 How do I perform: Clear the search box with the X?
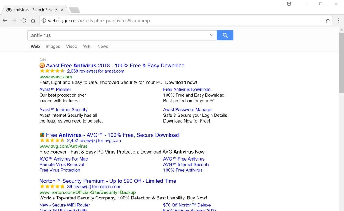click(x=211, y=35)
